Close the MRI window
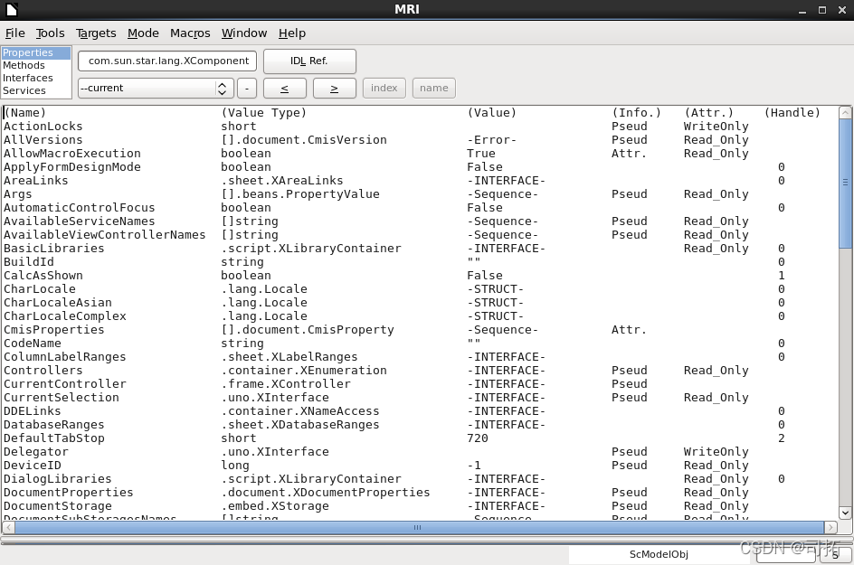Viewport: 854px width, 565px height. (x=842, y=10)
